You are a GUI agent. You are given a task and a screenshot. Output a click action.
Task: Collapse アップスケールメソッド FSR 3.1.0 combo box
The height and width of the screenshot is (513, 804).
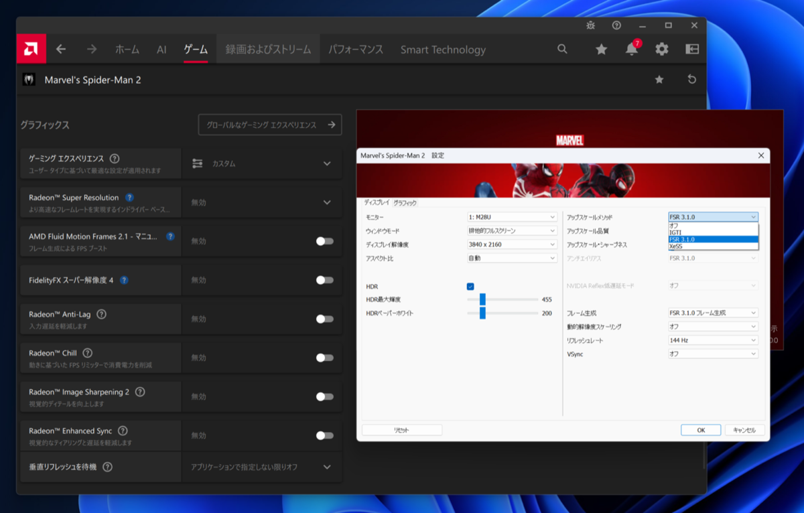713,217
